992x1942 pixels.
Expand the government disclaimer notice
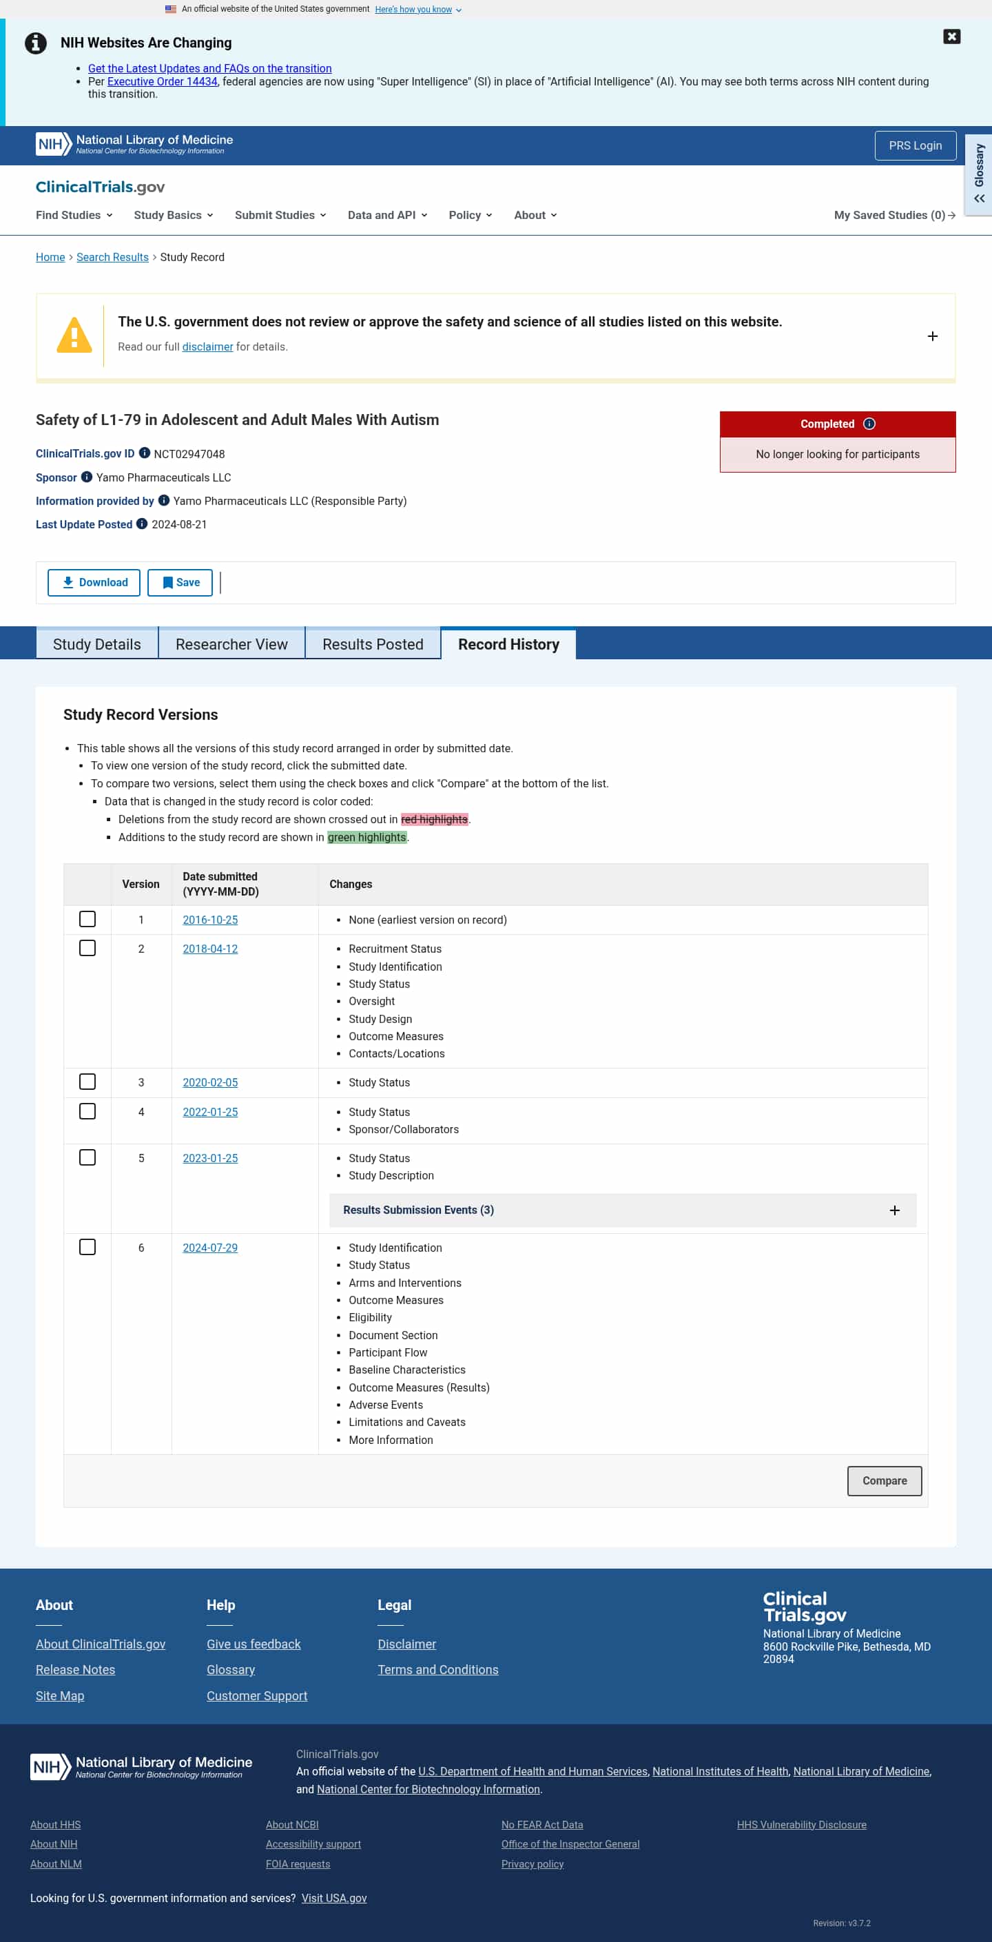pyautogui.click(x=933, y=336)
